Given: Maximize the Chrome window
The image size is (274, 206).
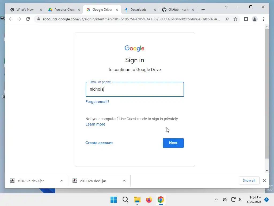Looking at the screenshot, I should tap(250, 7).
